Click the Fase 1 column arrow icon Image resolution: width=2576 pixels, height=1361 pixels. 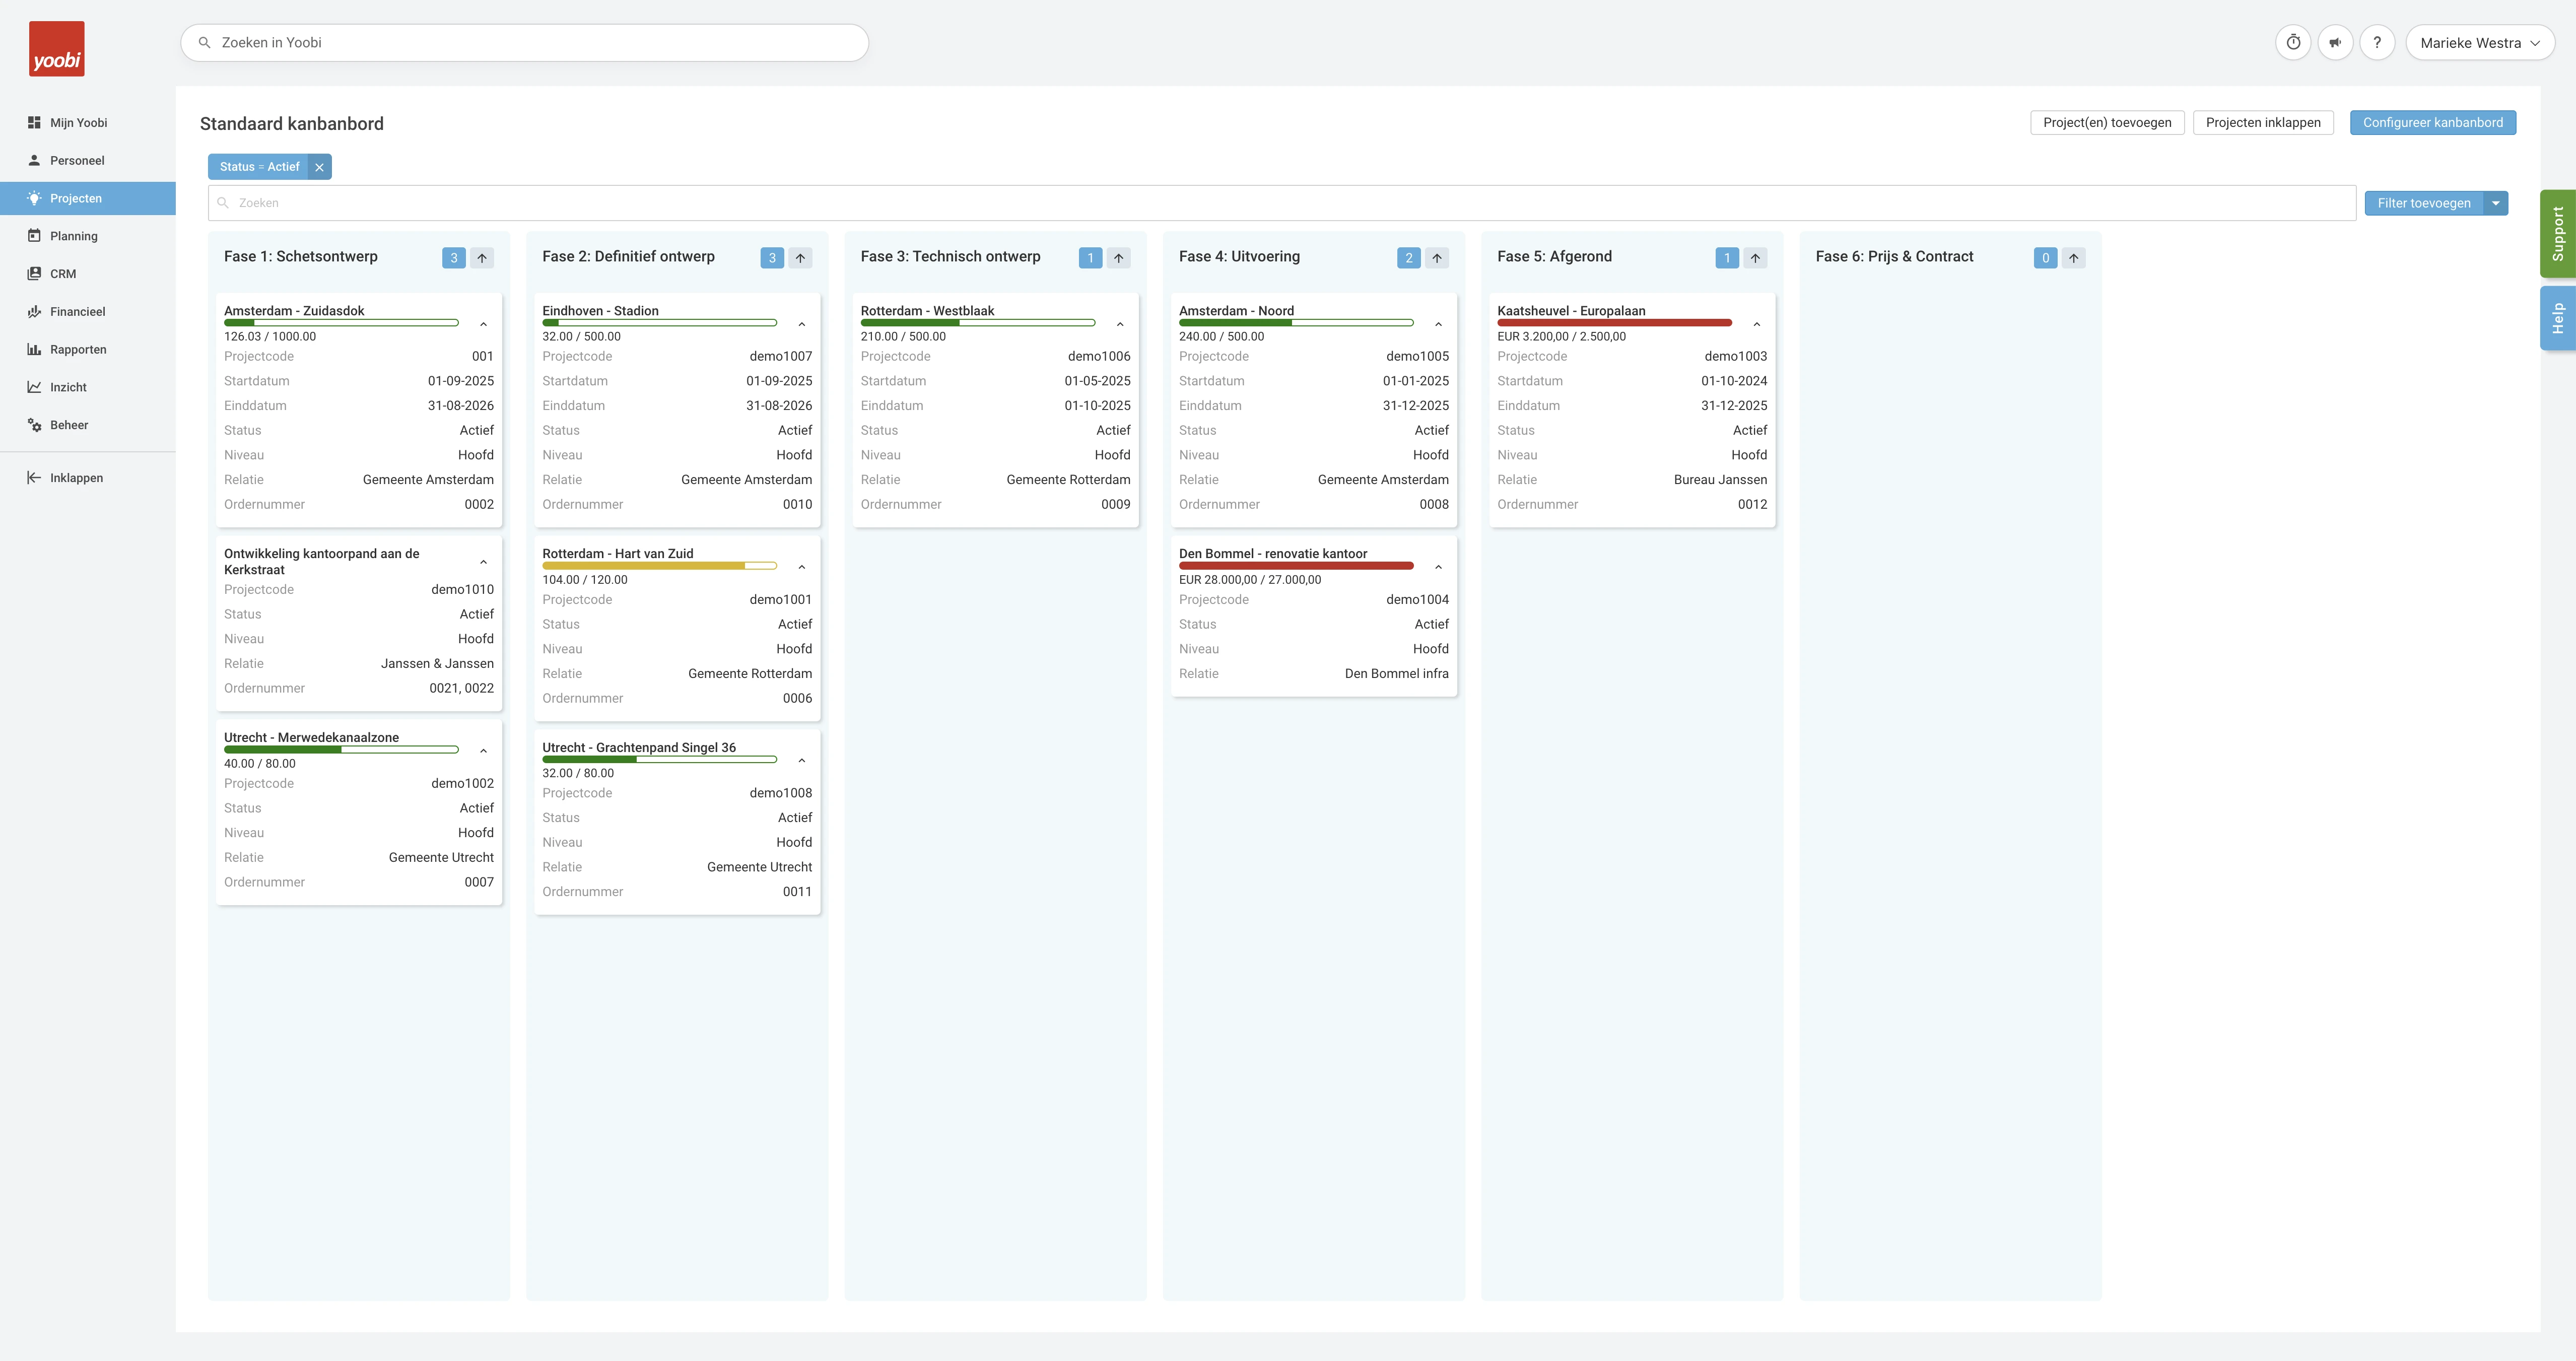[482, 258]
